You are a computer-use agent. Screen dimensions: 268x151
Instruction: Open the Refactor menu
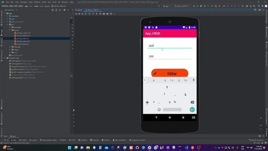pyautogui.click(x=37, y=2)
